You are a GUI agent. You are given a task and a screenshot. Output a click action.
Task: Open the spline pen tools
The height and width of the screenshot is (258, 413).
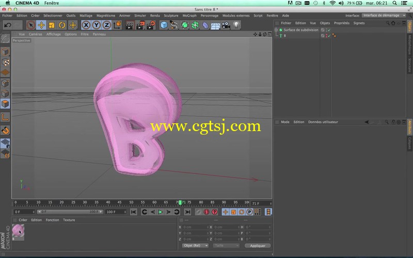click(174, 25)
